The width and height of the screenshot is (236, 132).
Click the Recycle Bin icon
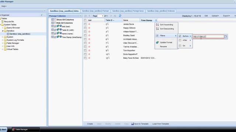3,22
